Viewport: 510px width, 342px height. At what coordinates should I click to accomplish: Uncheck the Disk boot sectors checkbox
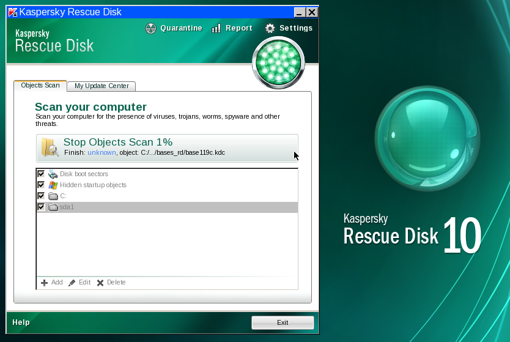(x=41, y=174)
